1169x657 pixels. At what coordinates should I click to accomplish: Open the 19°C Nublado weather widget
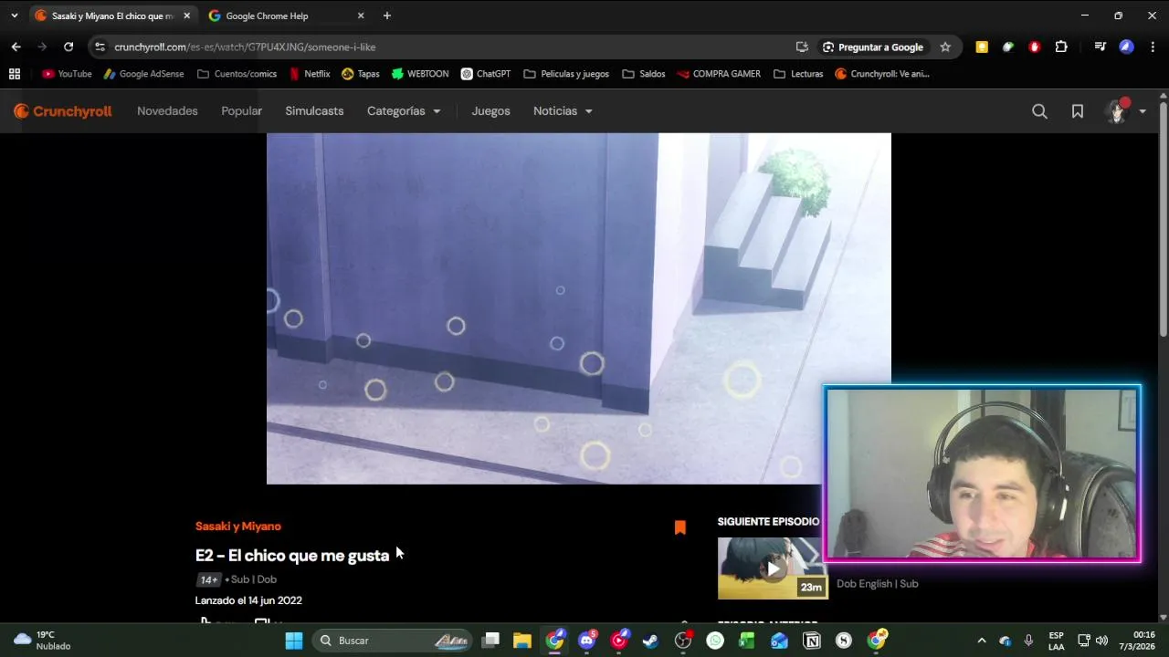coord(42,641)
